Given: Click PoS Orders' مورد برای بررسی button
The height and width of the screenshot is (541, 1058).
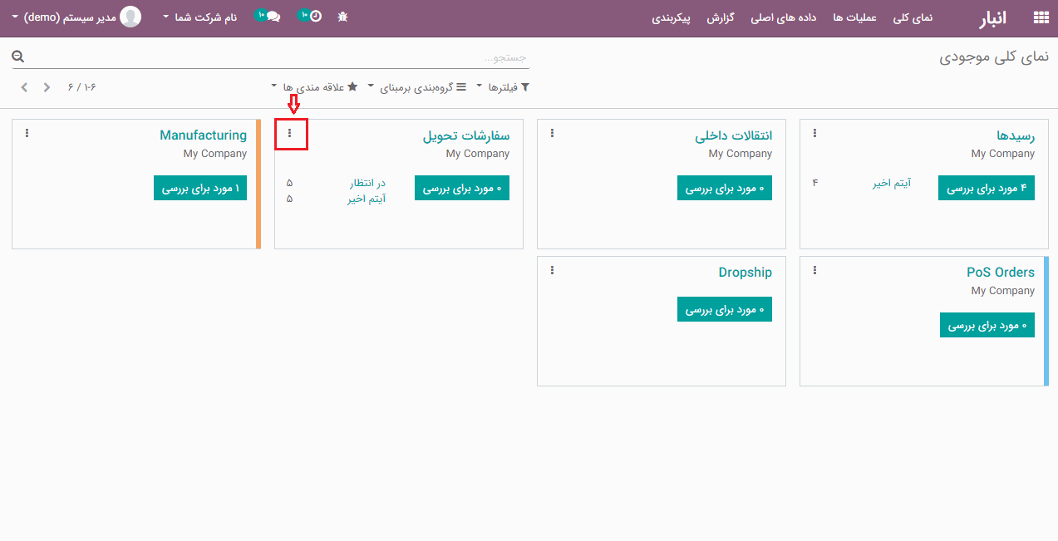Looking at the screenshot, I should point(987,325).
